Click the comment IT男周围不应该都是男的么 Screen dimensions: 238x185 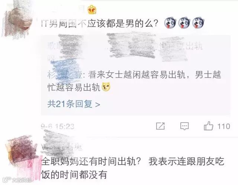point(100,23)
